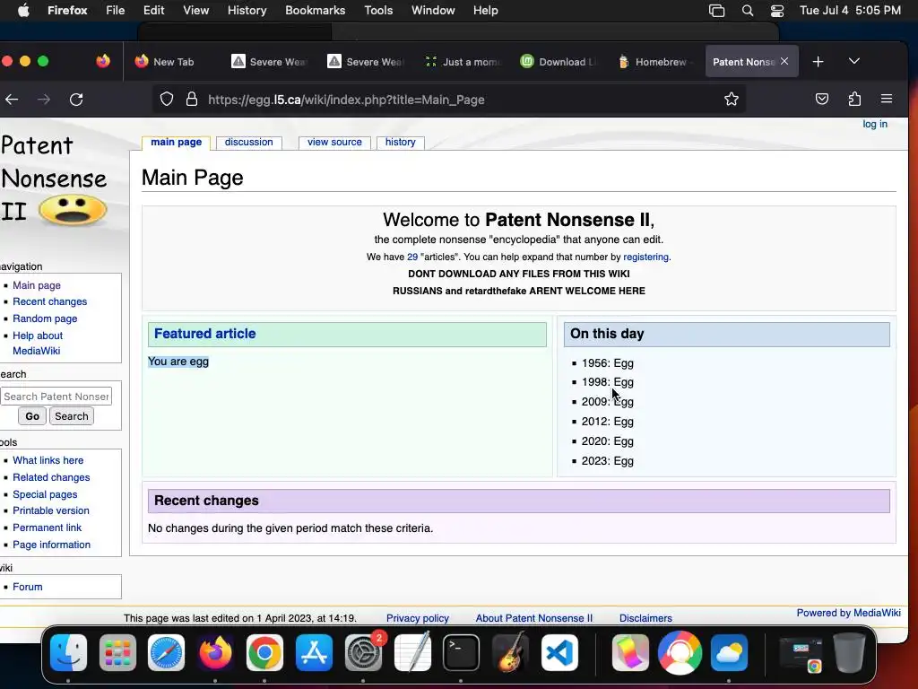Click the log in link
The width and height of the screenshot is (918, 689).
point(875,124)
